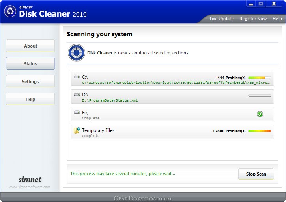Click the D:\ProgramData\Status.xml path
Image resolution: width=286 pixels, height=202 pixels.
[x=110, y=100]
